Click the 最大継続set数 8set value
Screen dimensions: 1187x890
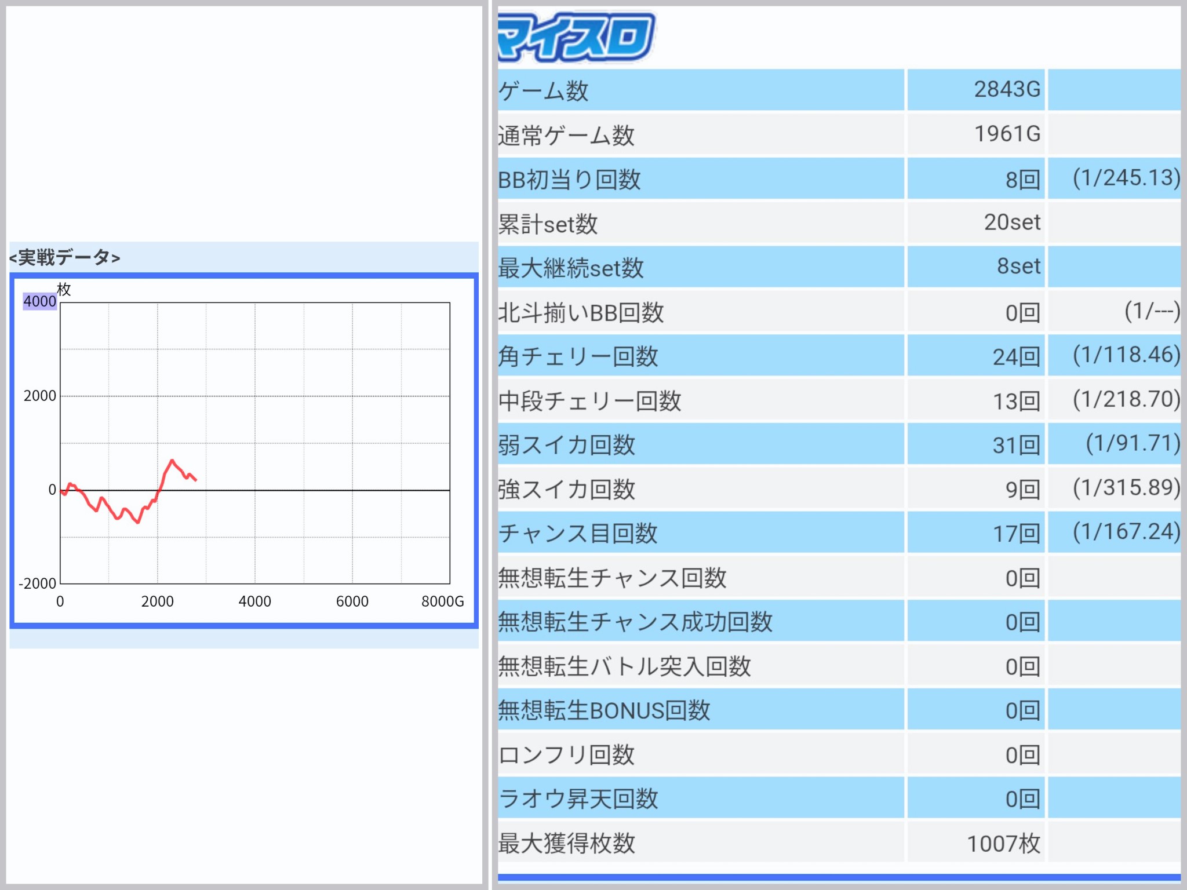[1018, 267]
